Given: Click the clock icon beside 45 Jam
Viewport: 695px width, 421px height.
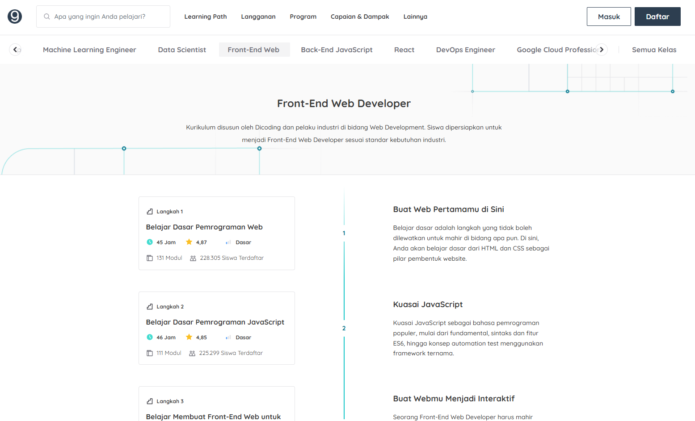Looking at the screenshot, I should point(150,242).
